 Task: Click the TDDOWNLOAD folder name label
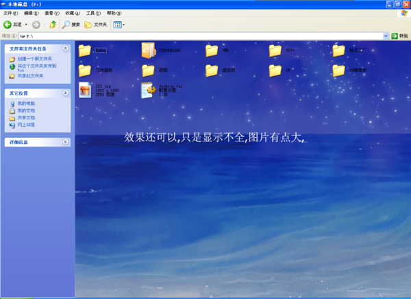170,50
